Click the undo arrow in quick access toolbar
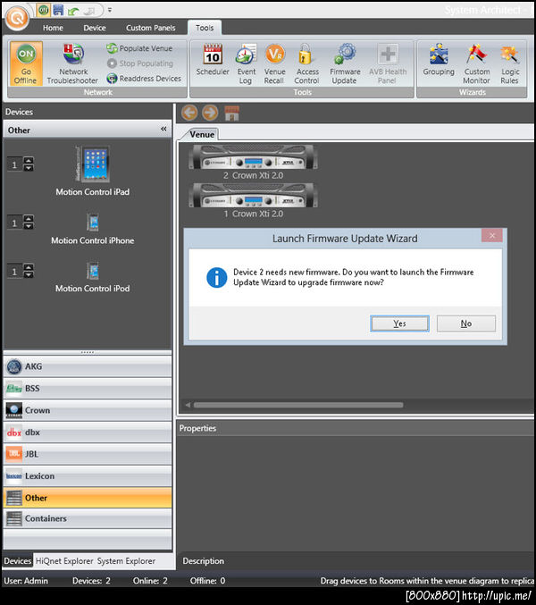This screenshot has width=536, height=605. click(x=72, y=11)
